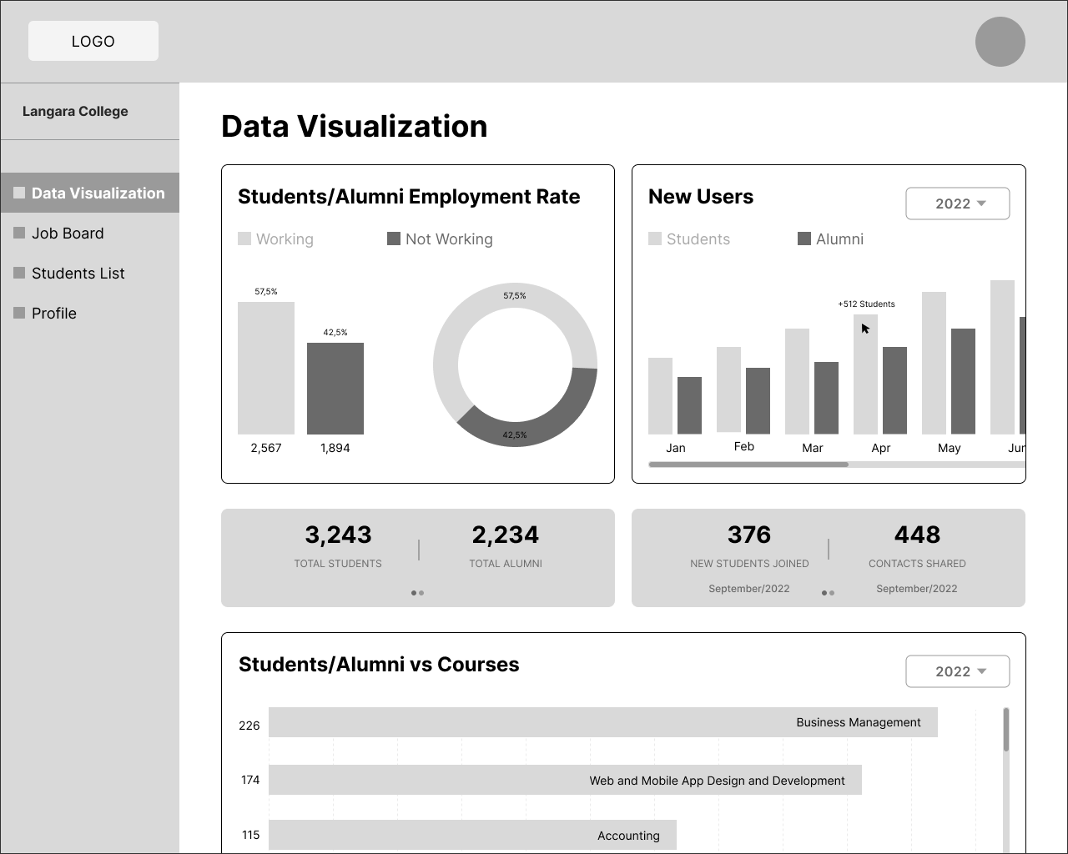
Task: Click the 42,5% Not Working bar
Action: pos(335,389)
